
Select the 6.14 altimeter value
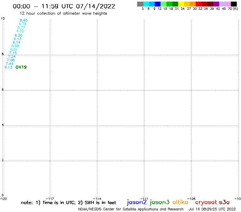[x=16, y=42]
